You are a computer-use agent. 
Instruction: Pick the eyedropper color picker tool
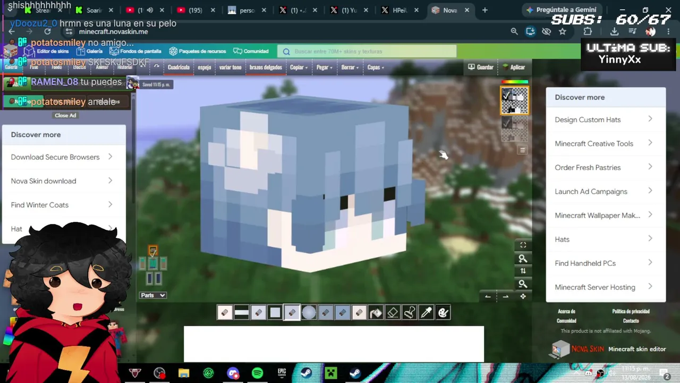(427, 313)
